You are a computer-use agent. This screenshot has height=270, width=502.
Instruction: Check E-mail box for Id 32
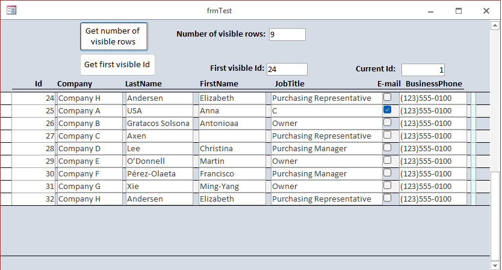tap(387, 198)
